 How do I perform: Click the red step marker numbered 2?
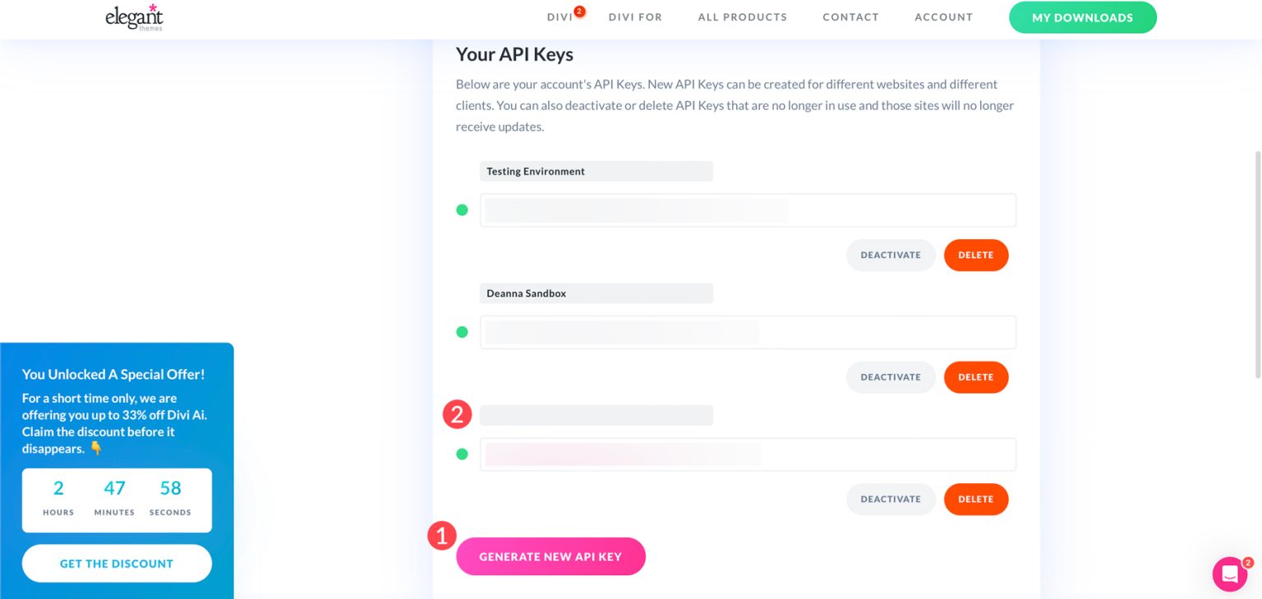(x=457, y=415)
